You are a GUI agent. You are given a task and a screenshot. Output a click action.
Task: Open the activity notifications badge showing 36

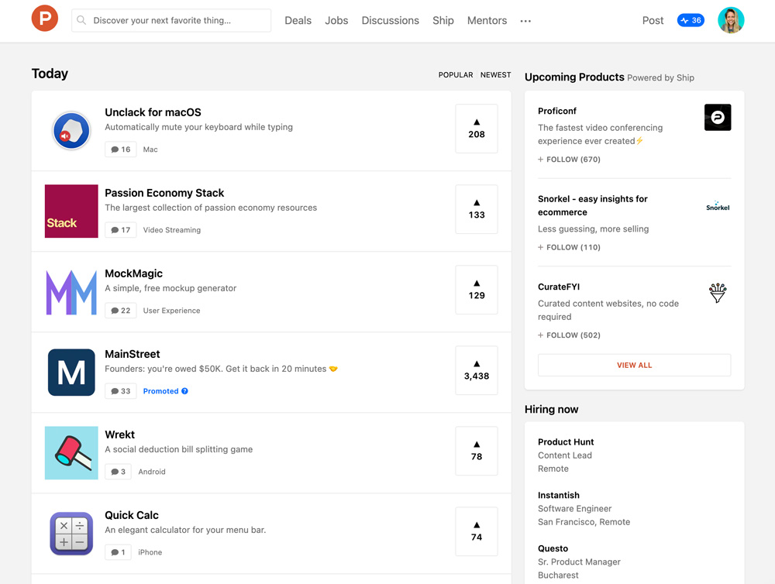(691, 20)
